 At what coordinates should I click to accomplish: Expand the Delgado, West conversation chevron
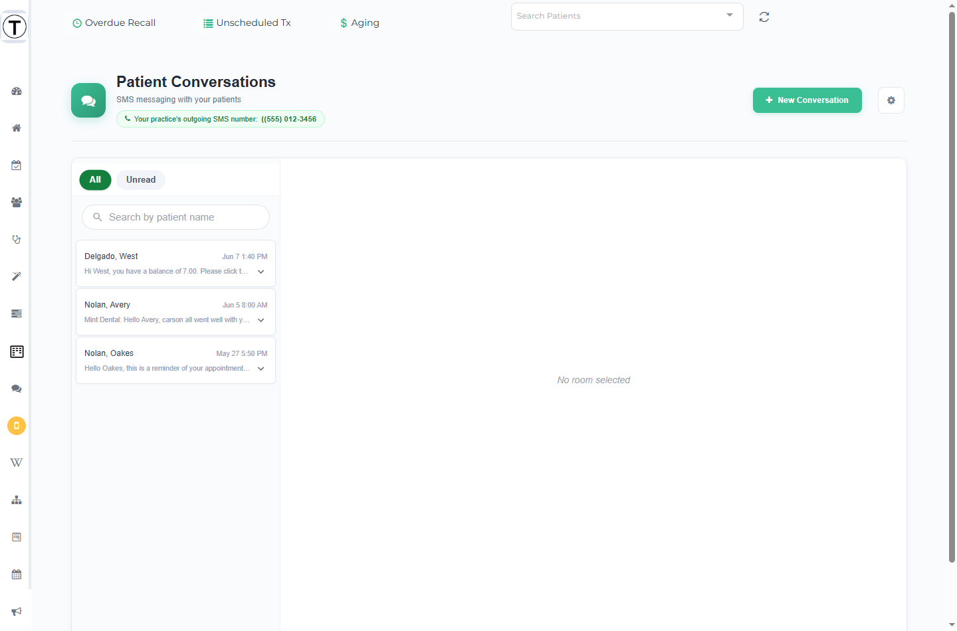(261, 272)
